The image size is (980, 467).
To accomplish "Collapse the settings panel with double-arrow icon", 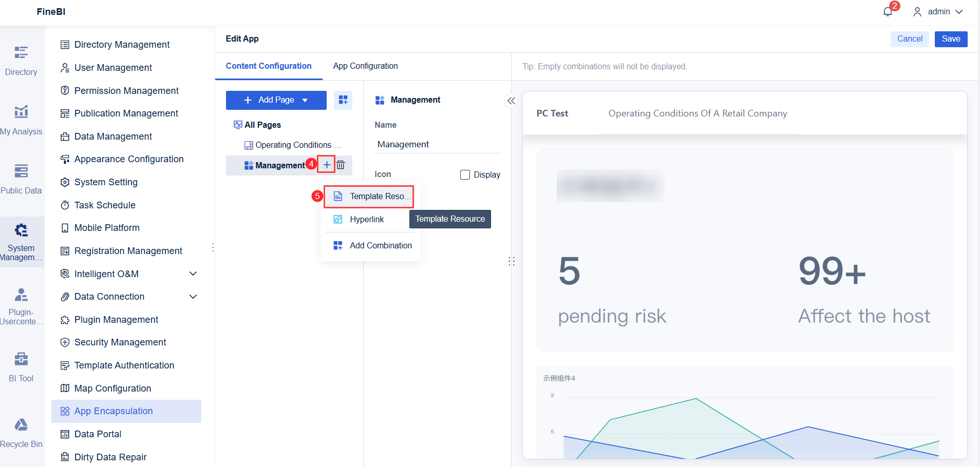I will coord(511,101).
